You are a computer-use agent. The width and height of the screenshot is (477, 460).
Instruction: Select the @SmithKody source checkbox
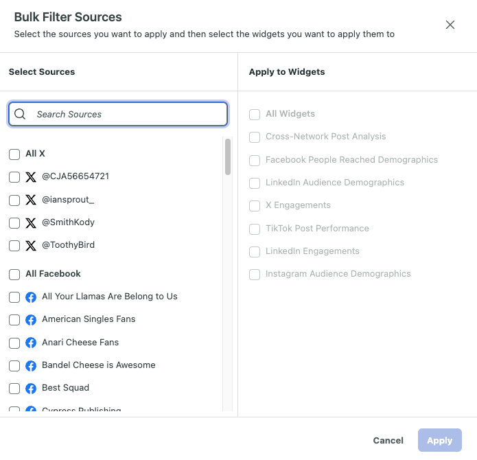[14, 223]
